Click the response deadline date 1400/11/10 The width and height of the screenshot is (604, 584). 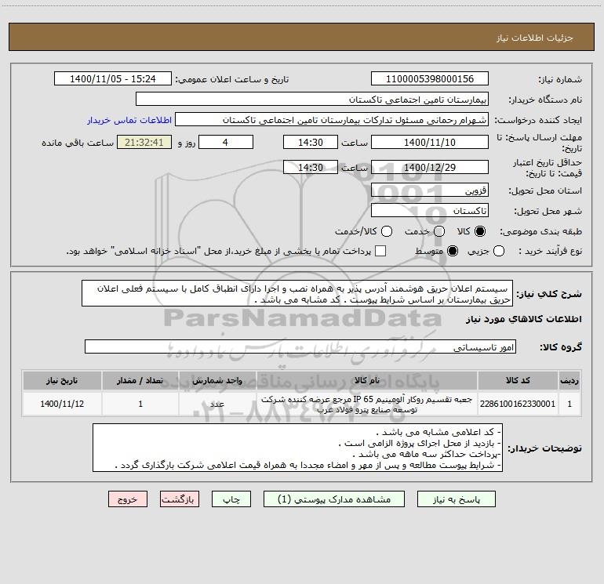(x=430, y=142)
